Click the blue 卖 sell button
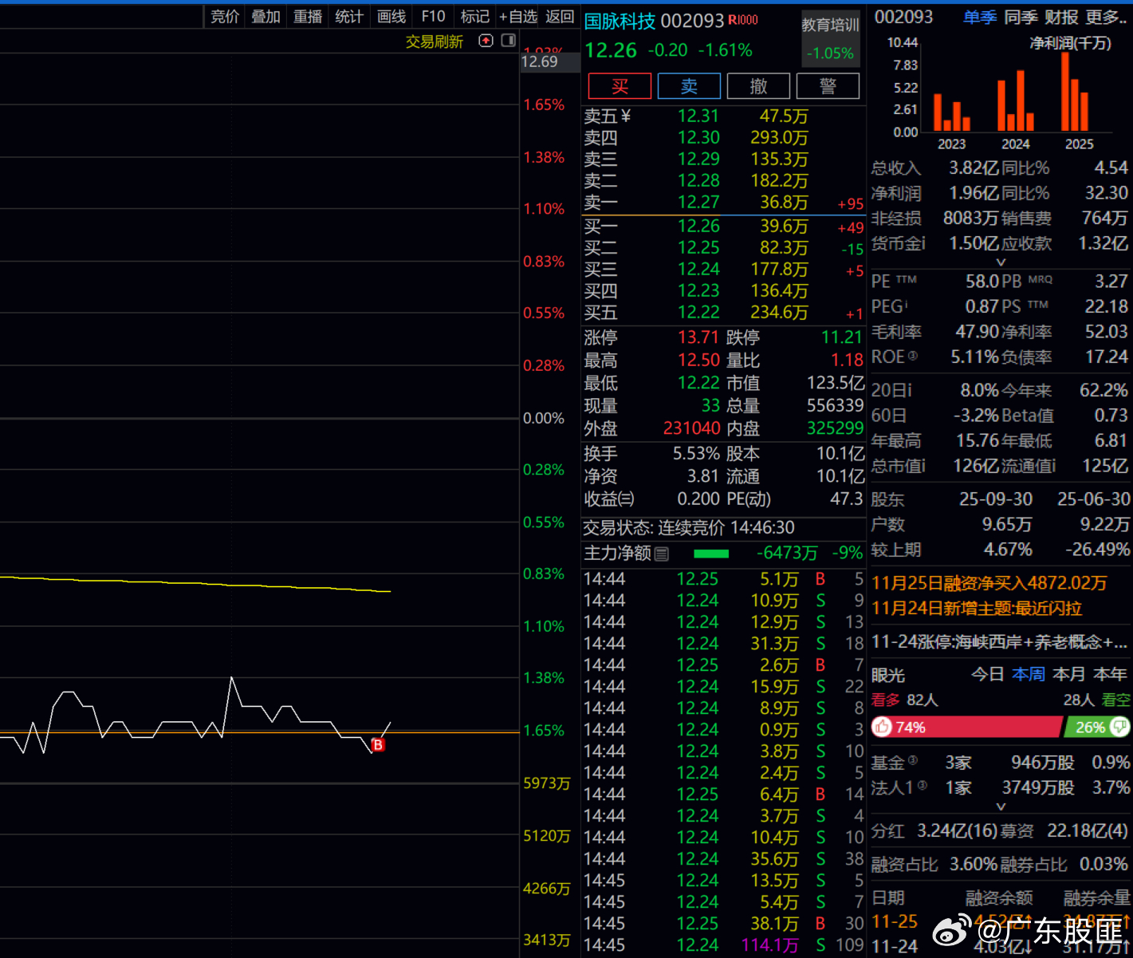The image size is (1133, 958). pyautogui.click(x=689, y=86)
